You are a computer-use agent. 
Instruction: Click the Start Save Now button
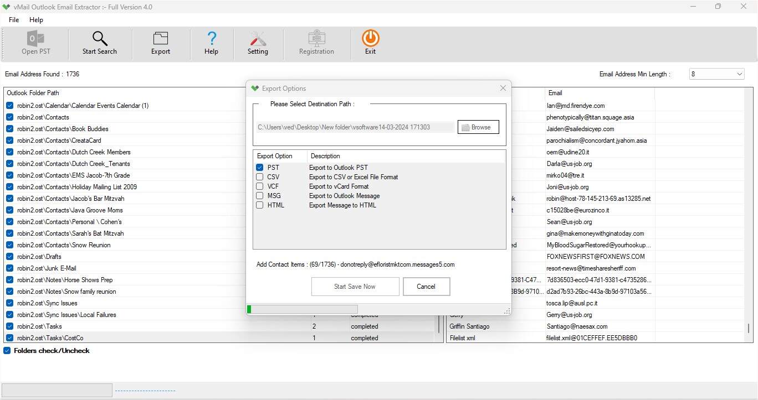(x=355, y=287)
